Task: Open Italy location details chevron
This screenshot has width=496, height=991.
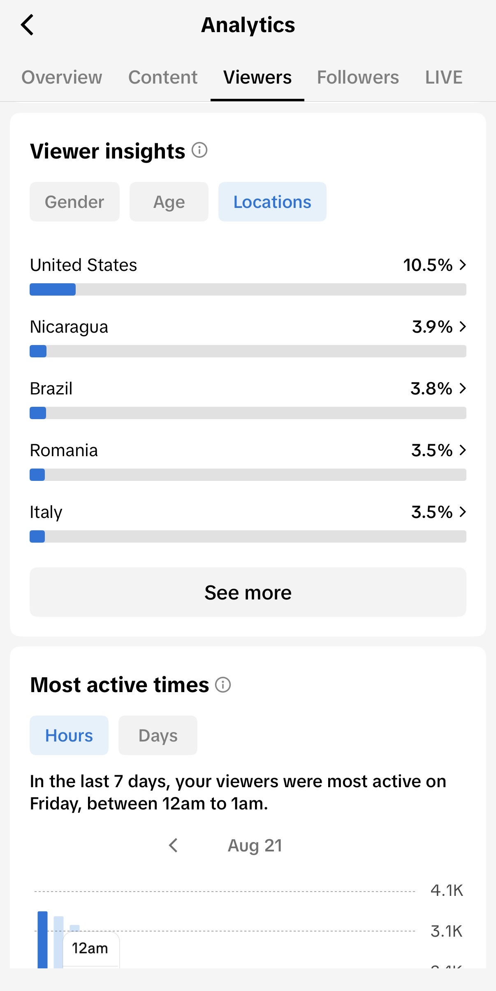Action: click(463, 512)
